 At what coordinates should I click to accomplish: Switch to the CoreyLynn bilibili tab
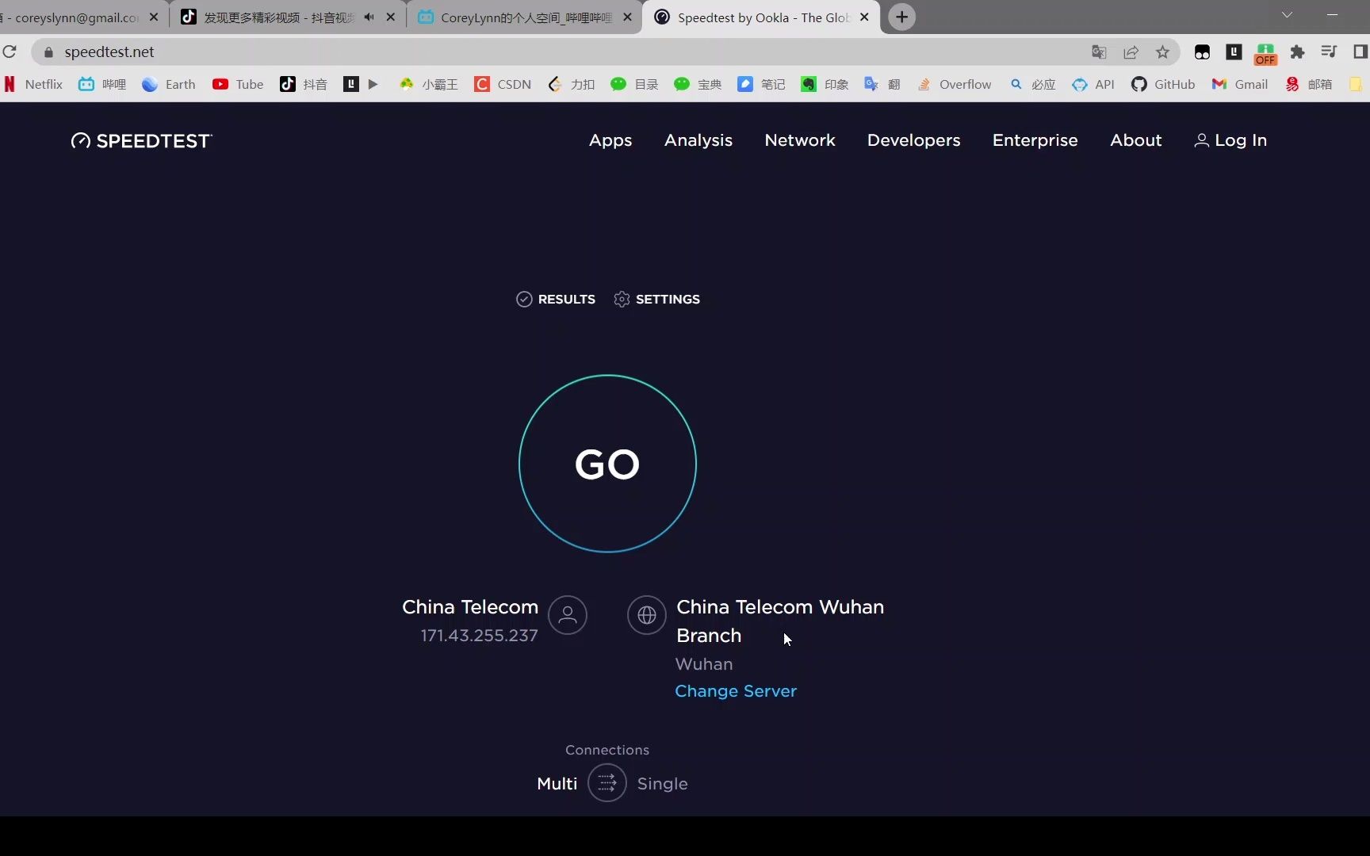tap(523, 17)
